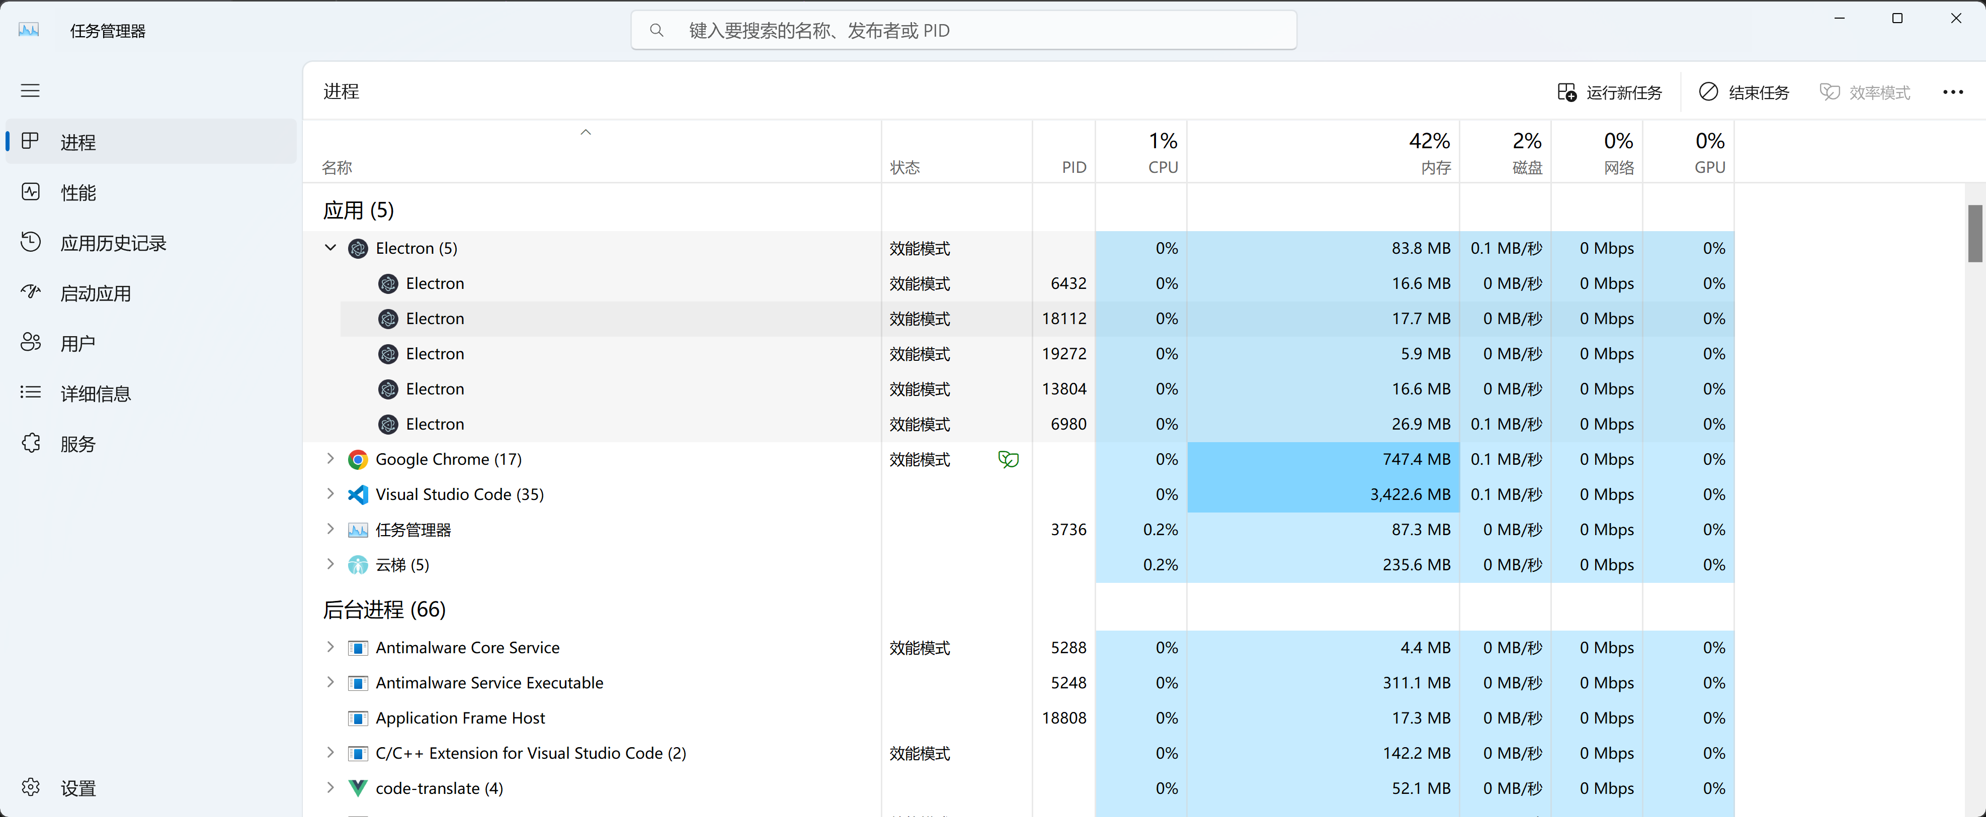Collapse the Electron (5) group
This screenshot has height=817, width=1986.
(x=330, y=248)
